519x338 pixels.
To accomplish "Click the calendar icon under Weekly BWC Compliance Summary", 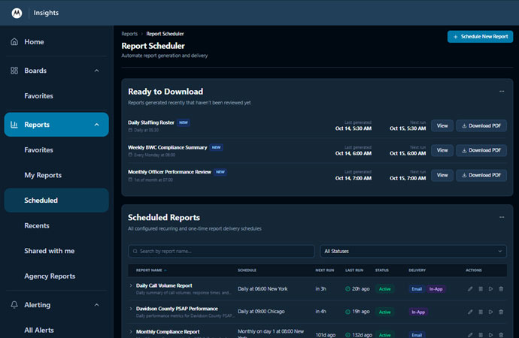I will pyautogui.click(x=130, y=155).
